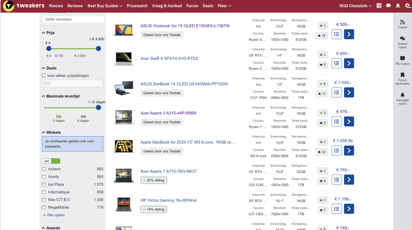This screenshot has height=230, width=412.
Task: Go to Forum in top menu
Action: (192, 6)
